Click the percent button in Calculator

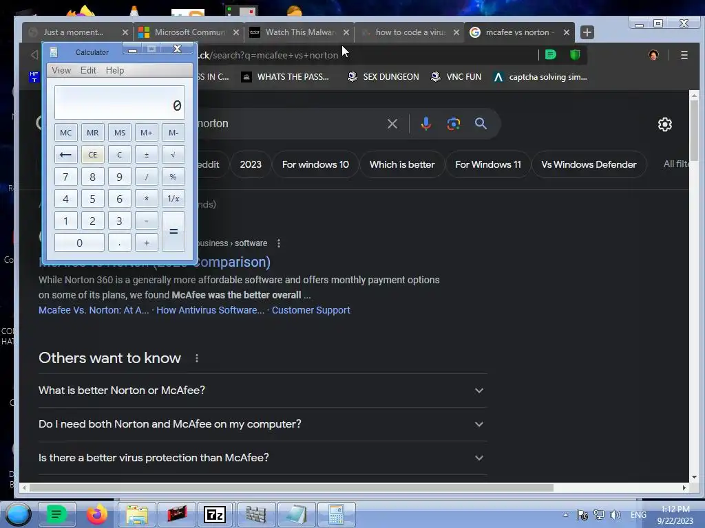pyautogui.click(x=173, y=177)
